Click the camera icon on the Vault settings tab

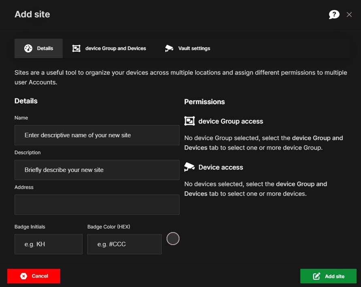[x=169, y=48]
